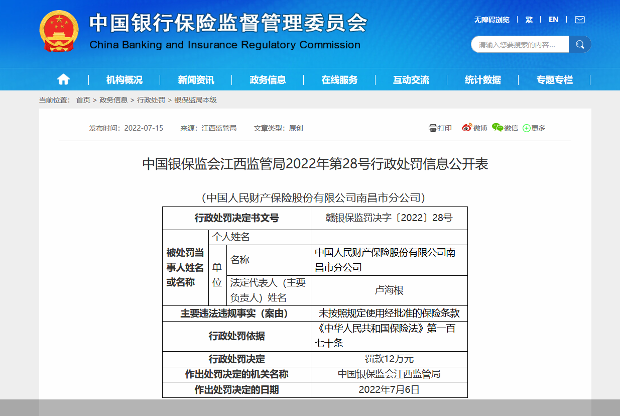Image resolution: width=620 pixels, height=416 pixels.
Task: Switch to Traditional Chinese with 繁
Action: 528,20
